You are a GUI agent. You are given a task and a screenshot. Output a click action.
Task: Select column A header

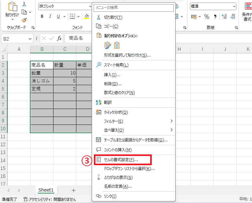[19, 49]
